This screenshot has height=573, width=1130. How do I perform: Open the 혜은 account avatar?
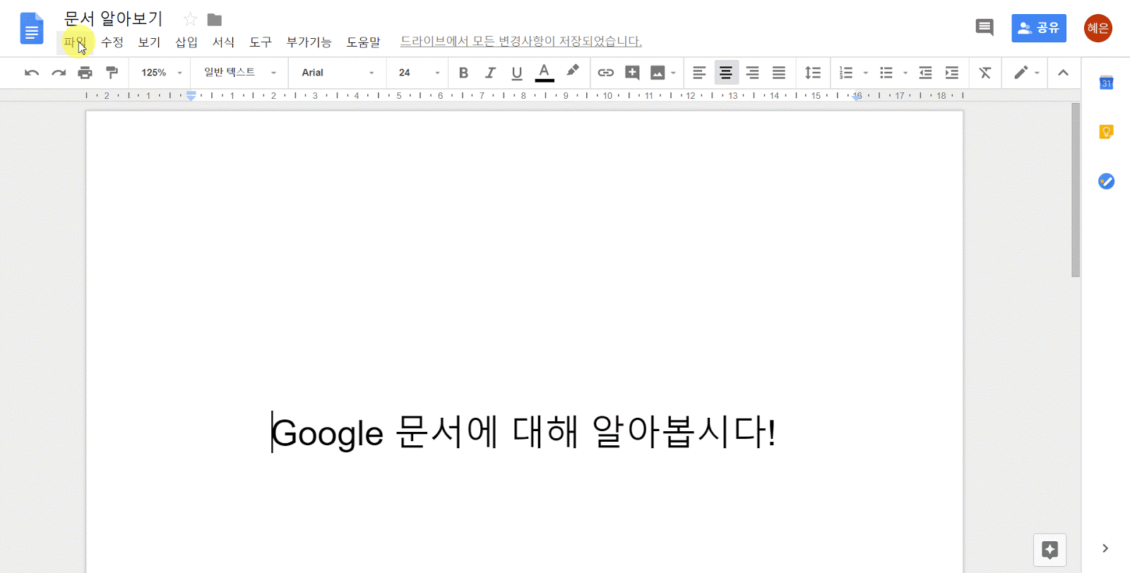coord(1098,28)
